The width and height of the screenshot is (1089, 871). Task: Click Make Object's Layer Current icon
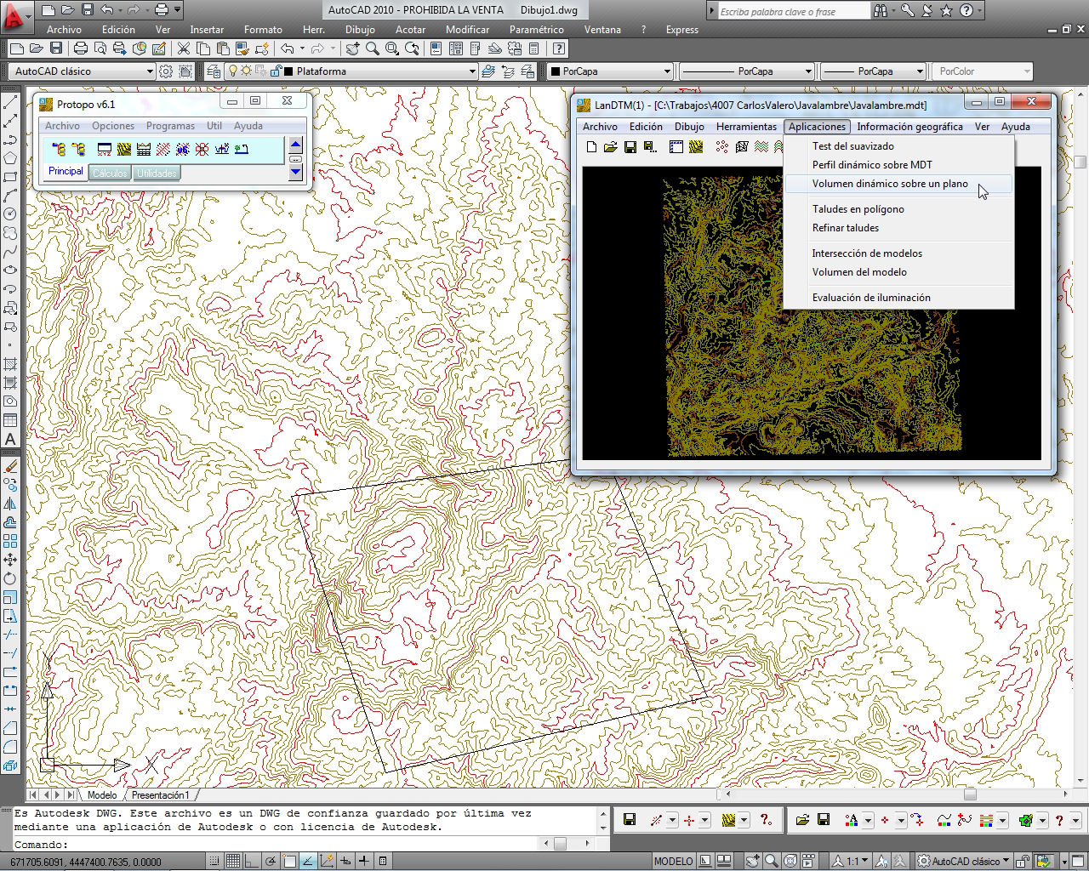[488, 71]
